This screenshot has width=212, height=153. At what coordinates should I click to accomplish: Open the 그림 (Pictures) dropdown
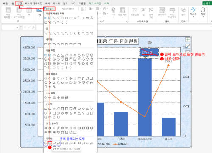pyautogui.click(x=39, y=13)
